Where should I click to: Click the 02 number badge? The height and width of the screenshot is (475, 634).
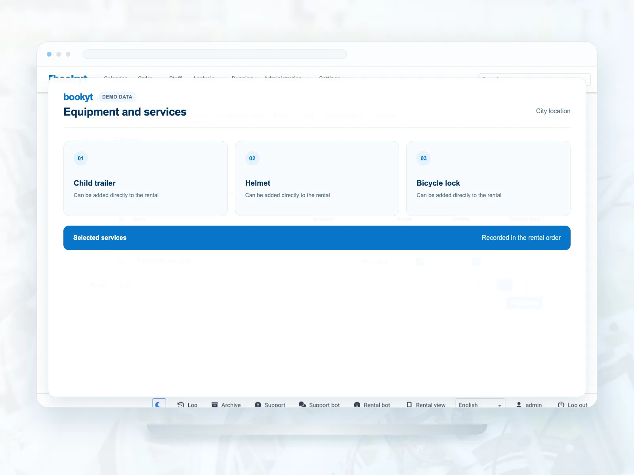252,158
